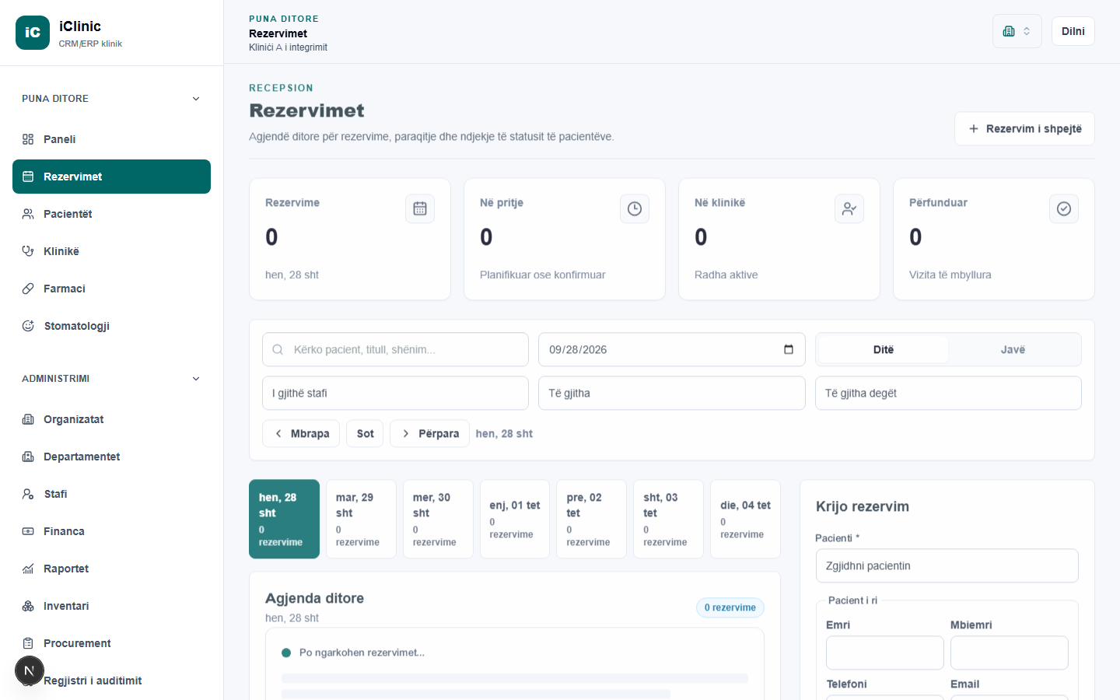
Task: Select the enj, 01 tet day tab
Action: 515,519
